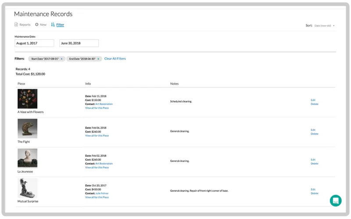Open A Vase with Flowers thumbnail
351x219 pixels.
point(28,99)
